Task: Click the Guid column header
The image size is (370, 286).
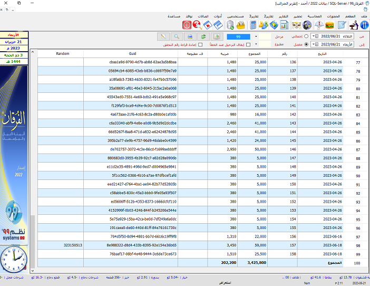Action: [x=132, y=54]
